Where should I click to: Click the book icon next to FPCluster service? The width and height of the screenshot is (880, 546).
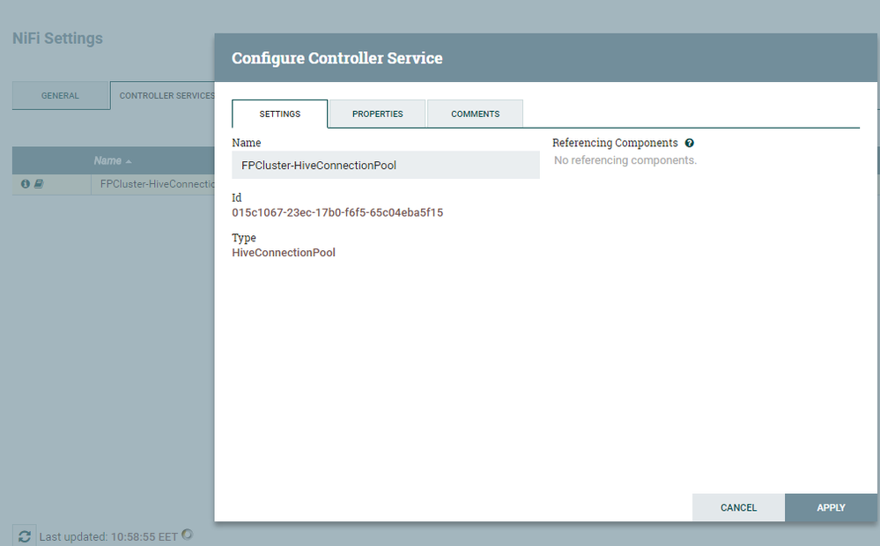coord(37,183)
